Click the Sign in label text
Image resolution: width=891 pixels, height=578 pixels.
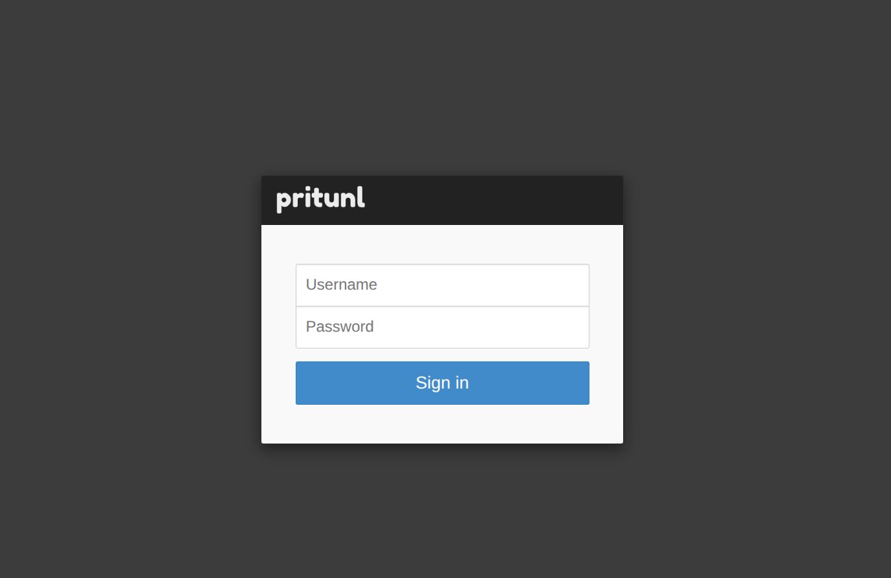coord(442,383)
